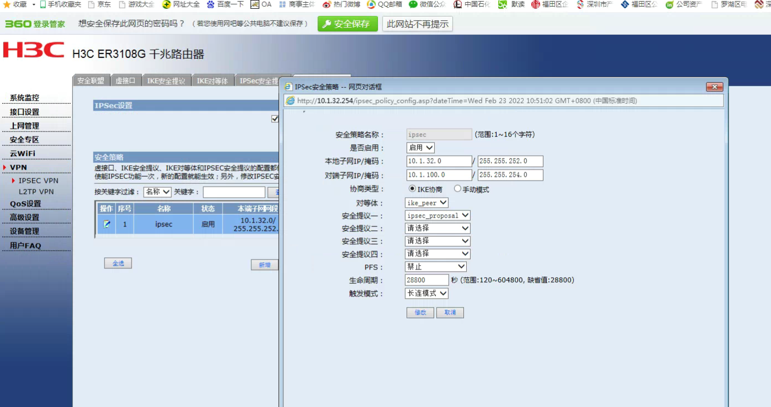
Task: Open 用户FAQ in the sidebar
Action: [25, 246]
